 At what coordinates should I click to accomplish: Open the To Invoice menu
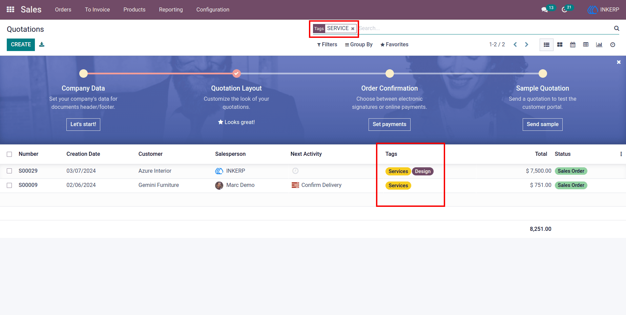[98, 9]
